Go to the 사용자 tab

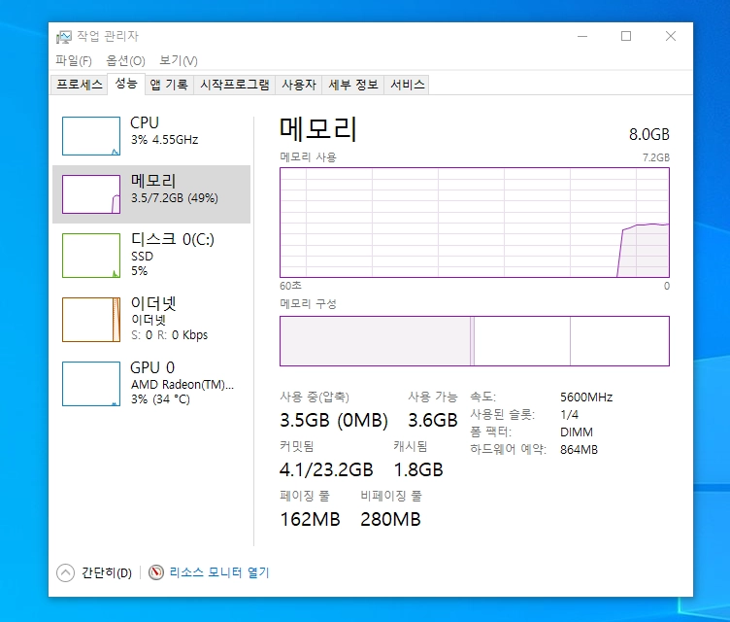point(299,85)
